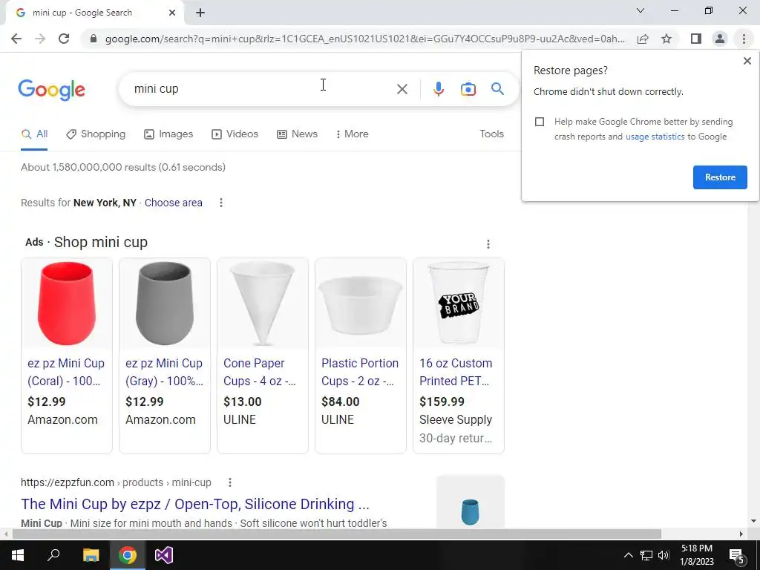This screenshot has height=570, width=760.
Task: Open the search Tools options
Action: (x=491, y=134)
